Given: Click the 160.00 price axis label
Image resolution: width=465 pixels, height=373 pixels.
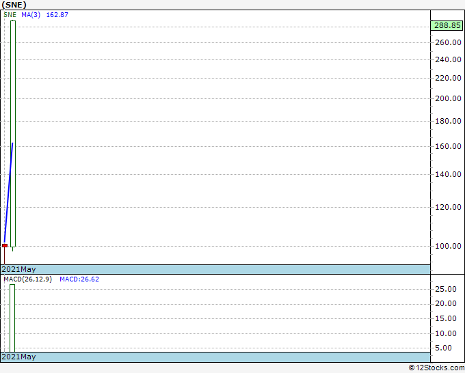Looking at the screenshot, I should coord(448,146).
